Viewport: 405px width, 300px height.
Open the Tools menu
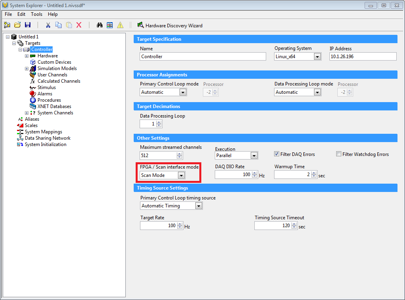[x=36, y=14]
